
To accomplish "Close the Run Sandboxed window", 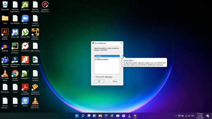I will [121, 43].
